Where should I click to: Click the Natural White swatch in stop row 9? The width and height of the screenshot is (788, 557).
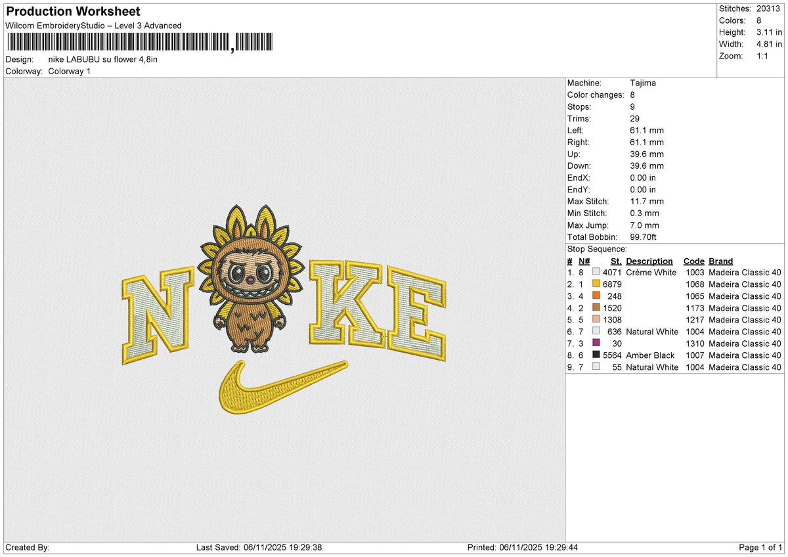596,367
